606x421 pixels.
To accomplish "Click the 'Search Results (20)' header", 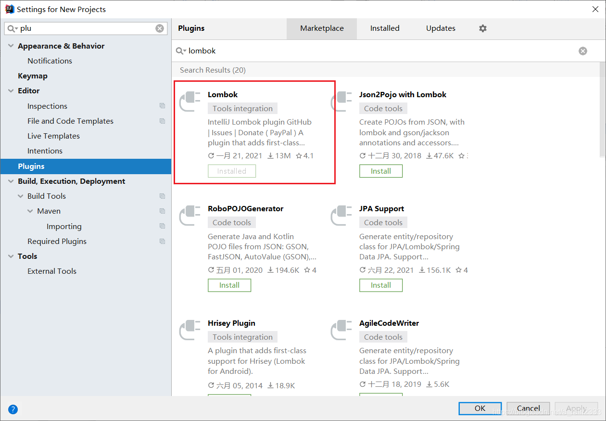I will pos(213,70).
